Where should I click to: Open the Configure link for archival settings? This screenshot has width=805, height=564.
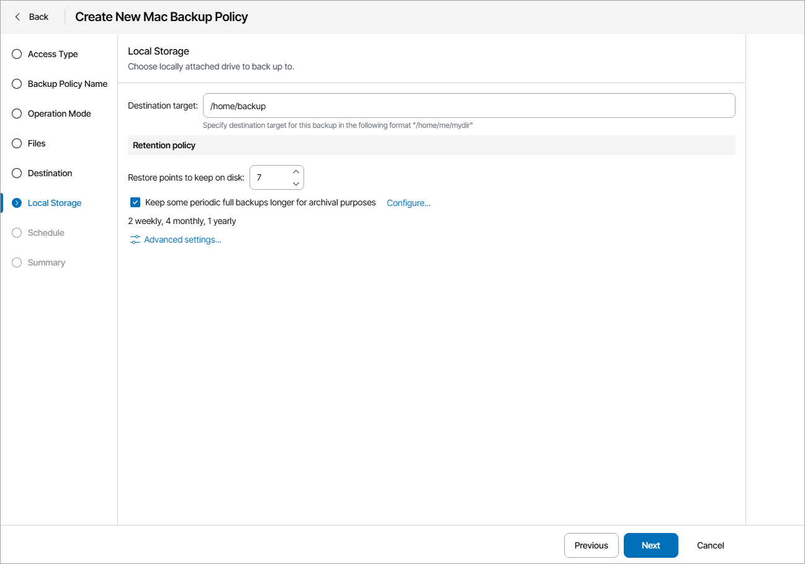coord(408,202)
